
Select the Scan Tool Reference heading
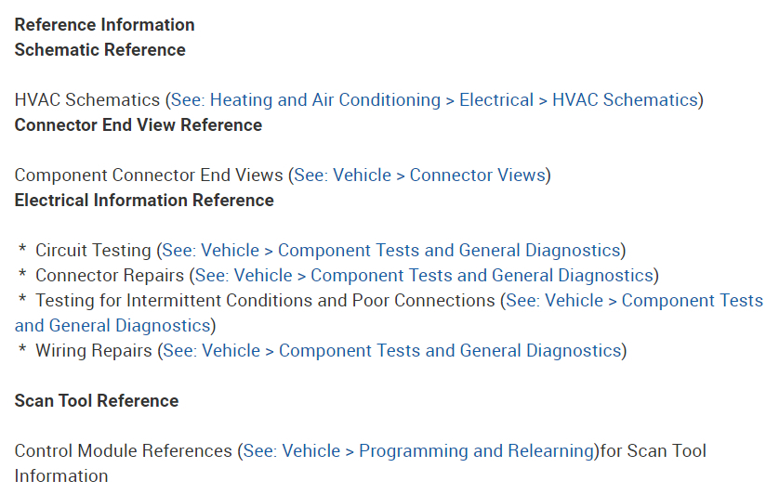[x=97, y=400]
